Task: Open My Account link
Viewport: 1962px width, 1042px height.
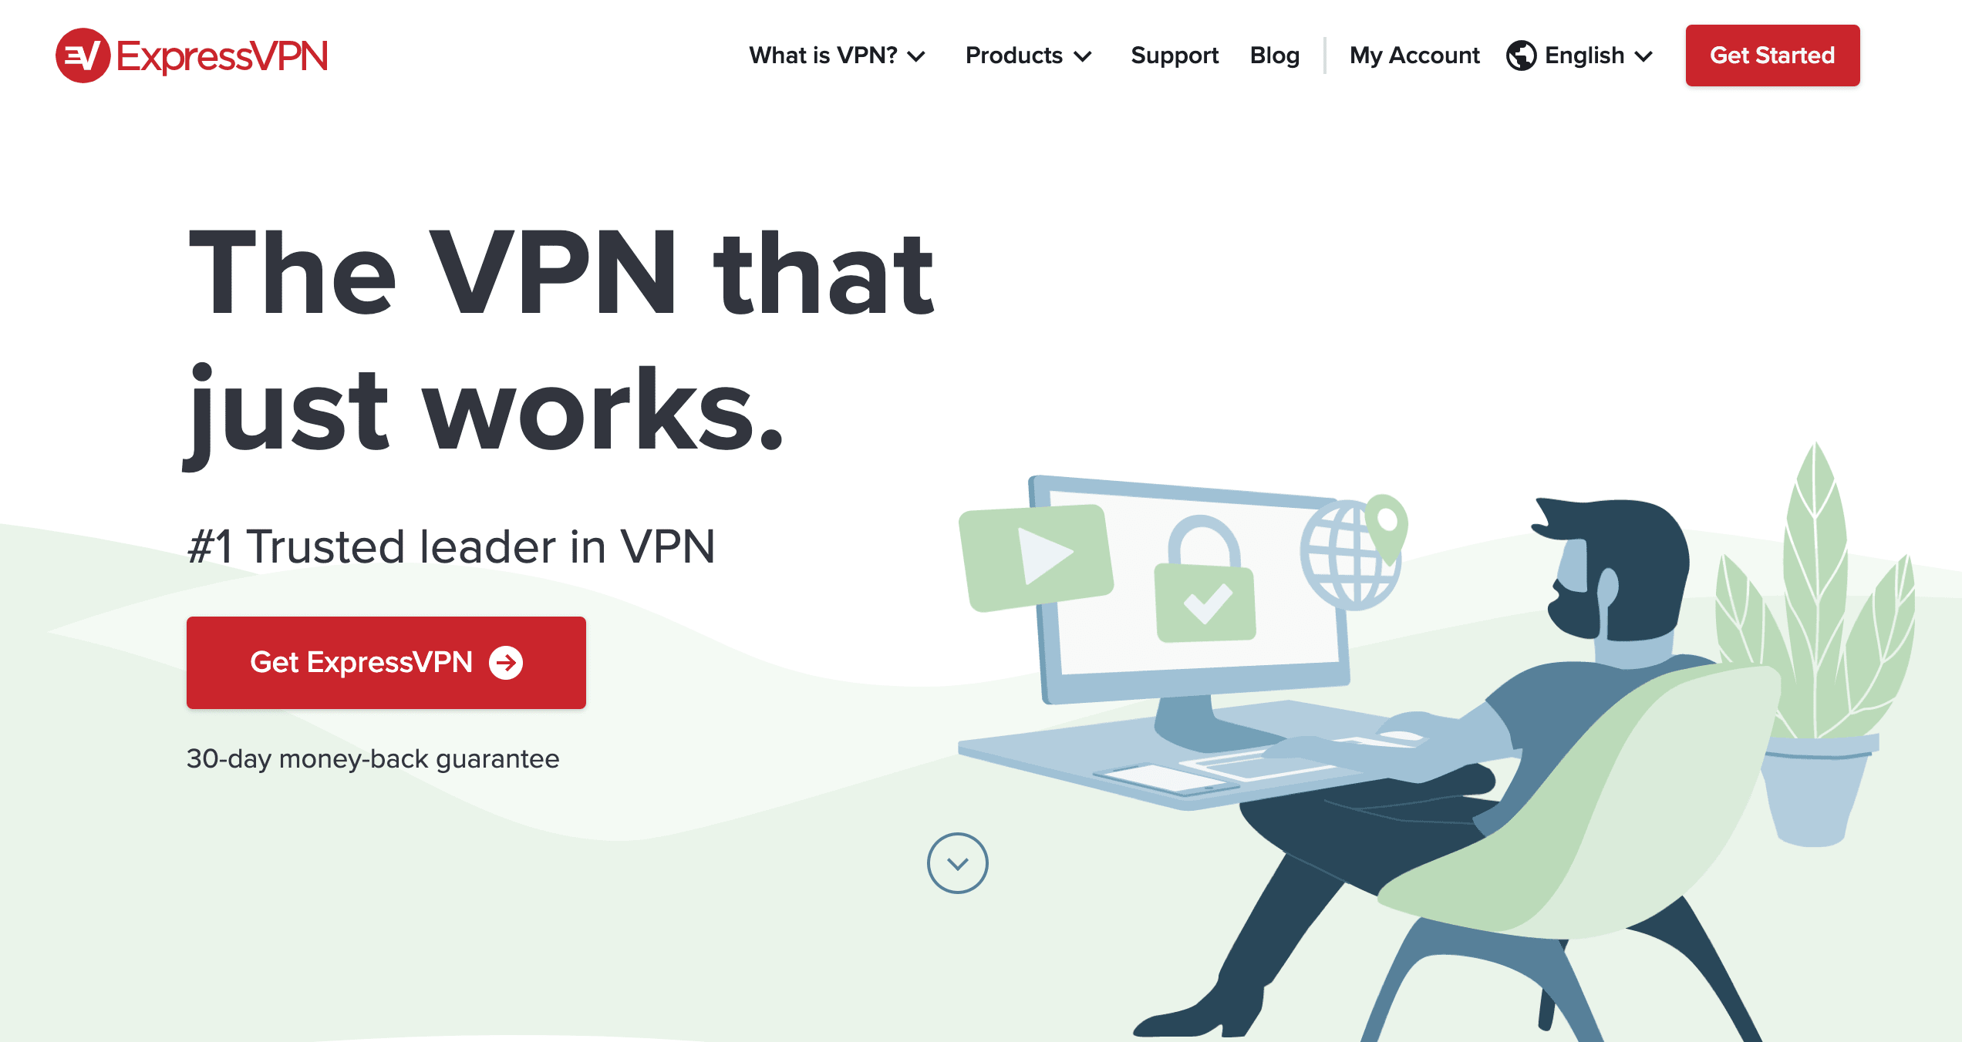Action: (x=1414, y=55)
